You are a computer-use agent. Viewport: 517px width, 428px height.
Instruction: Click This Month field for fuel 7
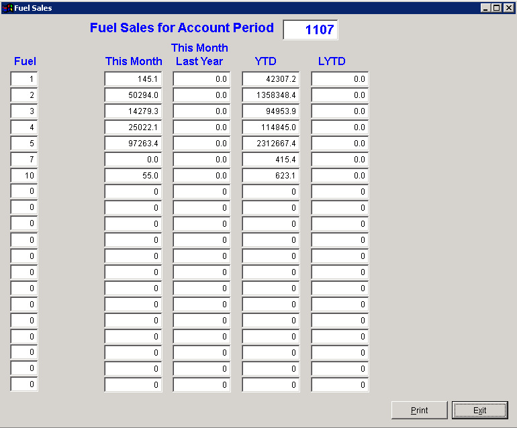pos(133,160)
